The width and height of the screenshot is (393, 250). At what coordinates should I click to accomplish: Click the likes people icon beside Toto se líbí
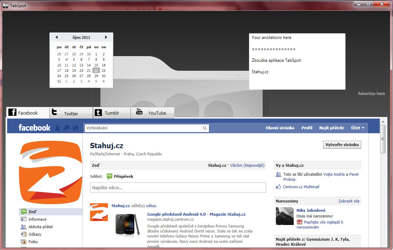point(278,174)
